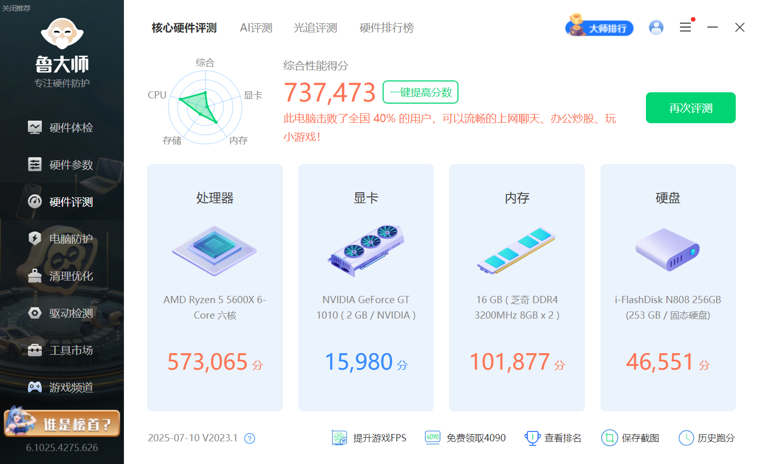Open the 大师排行 trophy badge

coord(599,26)
